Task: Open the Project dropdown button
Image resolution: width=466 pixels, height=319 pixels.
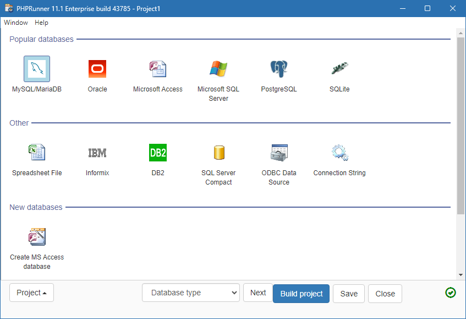Action: click(x=31, y=293)
